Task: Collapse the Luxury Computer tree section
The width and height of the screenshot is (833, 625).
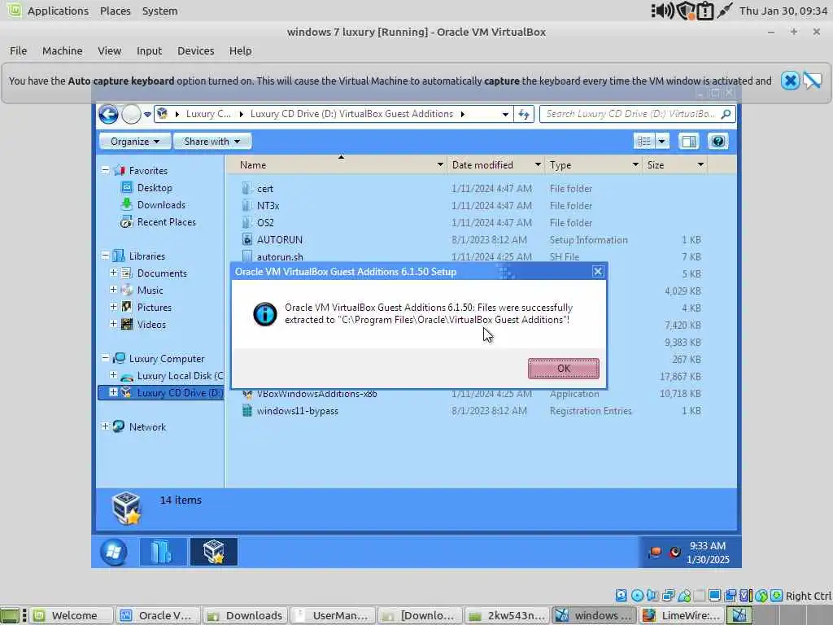Action: (105, 358)
